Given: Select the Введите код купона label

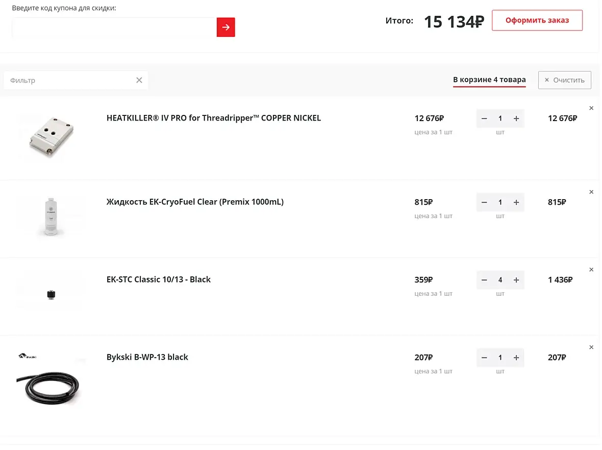Looking at the screenshot, I should pos(64,8).
